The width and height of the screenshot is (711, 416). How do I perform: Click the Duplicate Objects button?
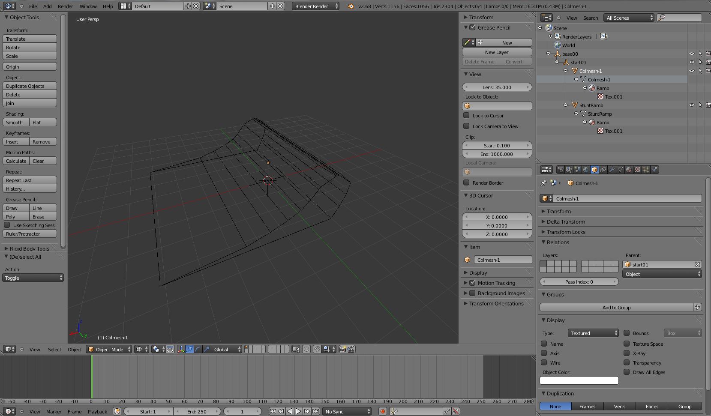tap(30, 86)
